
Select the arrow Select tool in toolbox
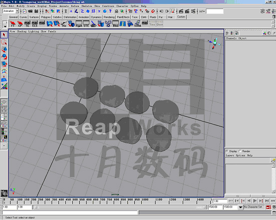[x=4, y=35]
